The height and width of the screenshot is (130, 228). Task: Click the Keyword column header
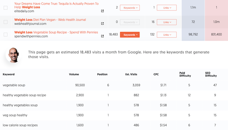(x=8, y=74)
